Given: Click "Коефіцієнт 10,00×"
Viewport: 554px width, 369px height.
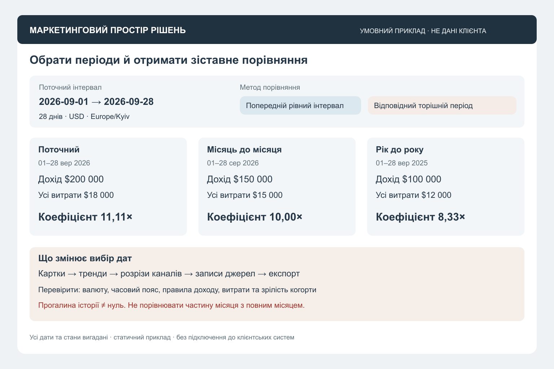Looking at the screenshot, I should pos(255,217).
